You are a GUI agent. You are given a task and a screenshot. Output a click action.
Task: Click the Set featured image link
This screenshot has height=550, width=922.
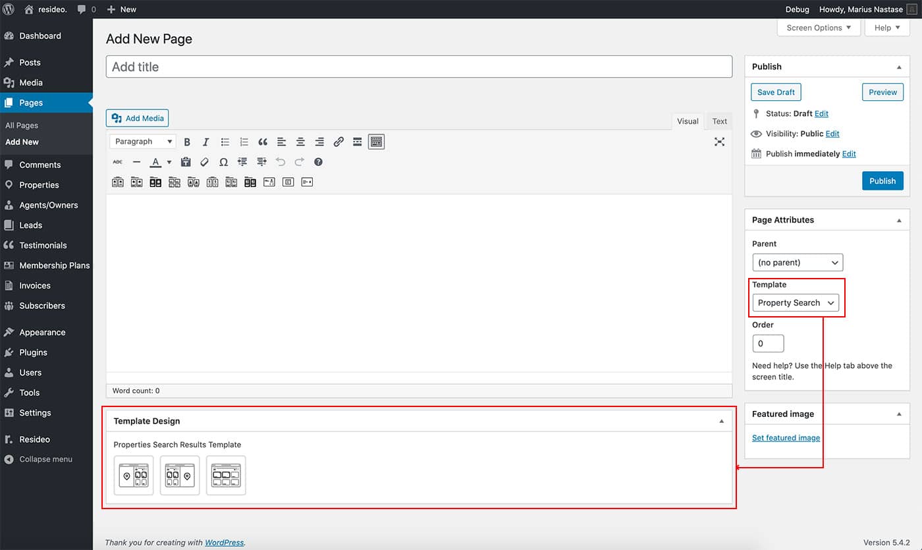[x=786, y=438]
